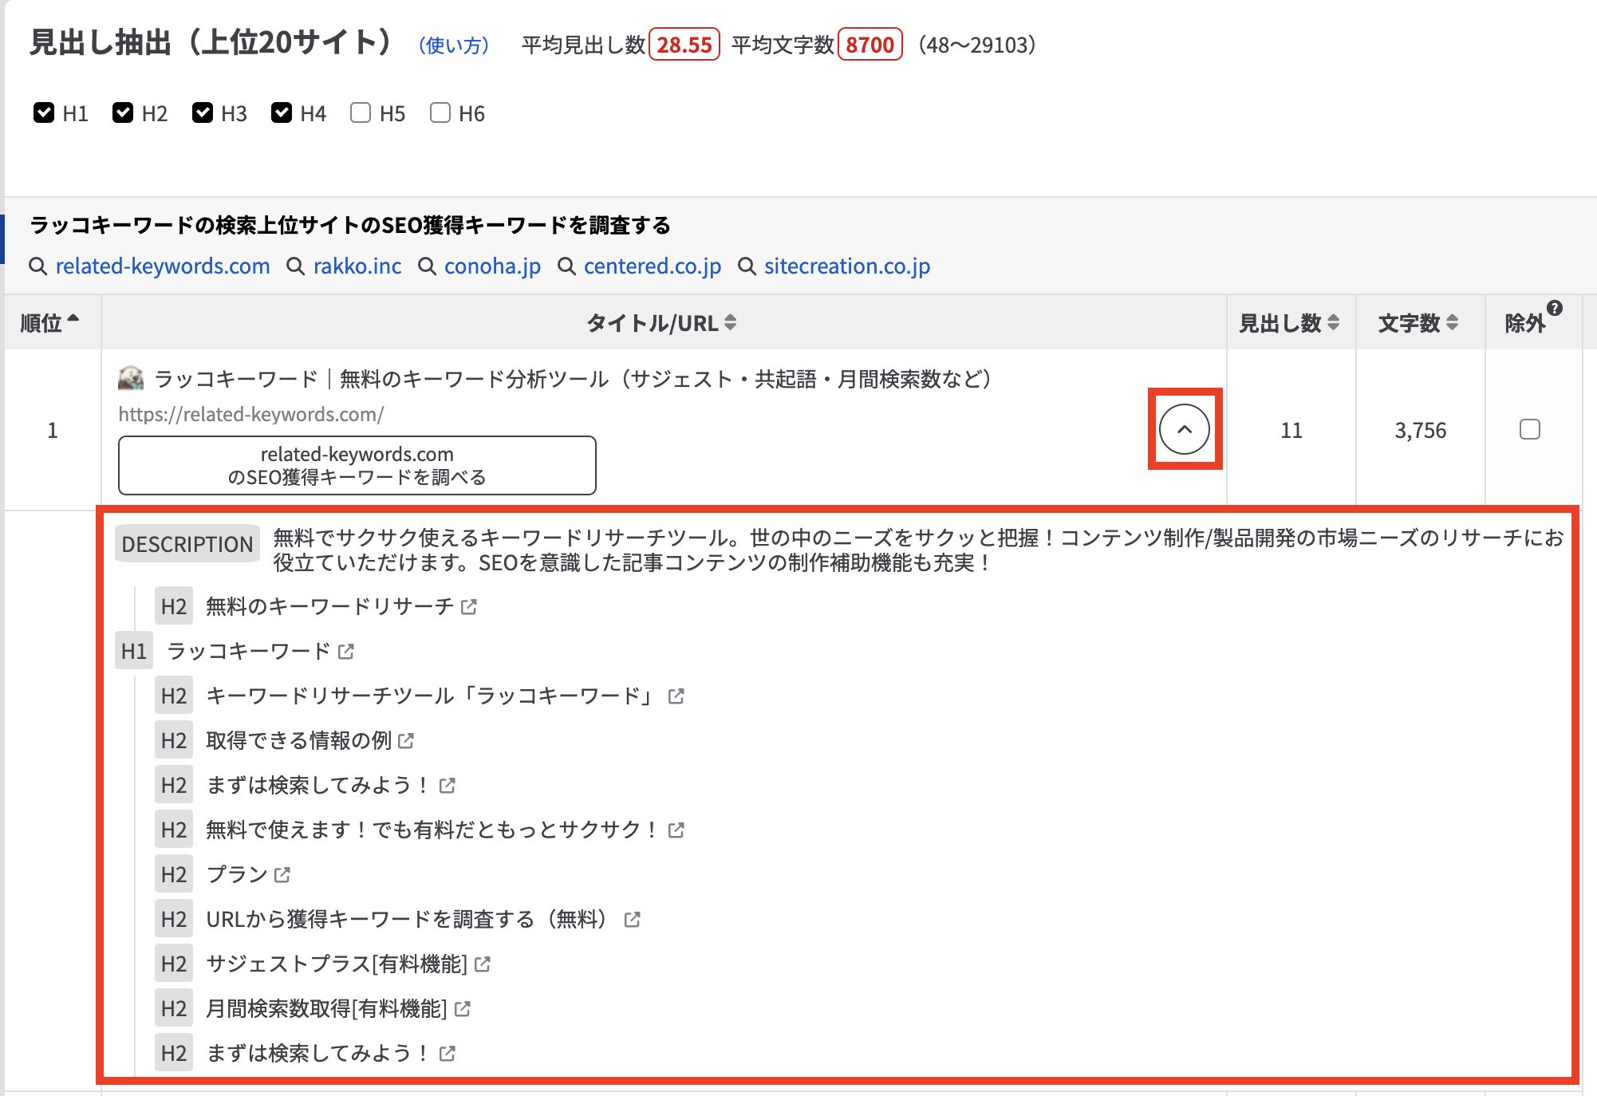This screenshot has height=1096, width=1597.
Task: Uncheck the H1 heading filter
Action: click(x=44, y=112)
